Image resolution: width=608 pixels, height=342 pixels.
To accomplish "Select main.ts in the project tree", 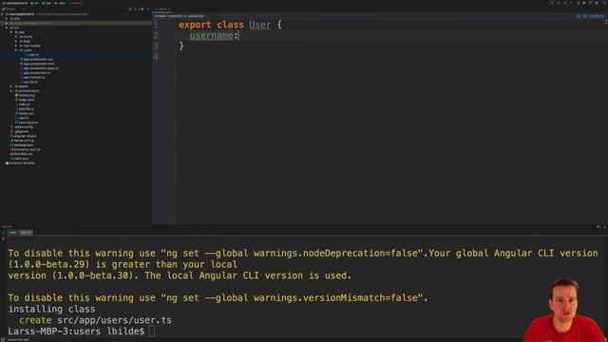I will [23, 104].
